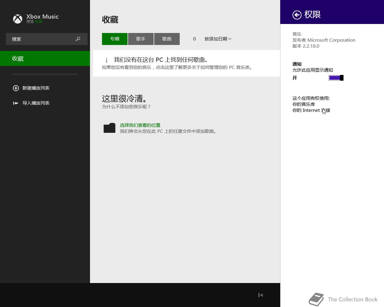Click the folder icon beside 选择我们查看的位置
Viewport: 384px width, 307px height.
tap(109, 128)
